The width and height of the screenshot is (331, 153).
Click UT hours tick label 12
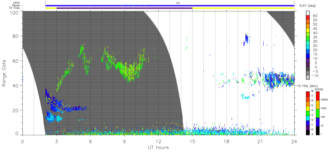pos(158,141)
